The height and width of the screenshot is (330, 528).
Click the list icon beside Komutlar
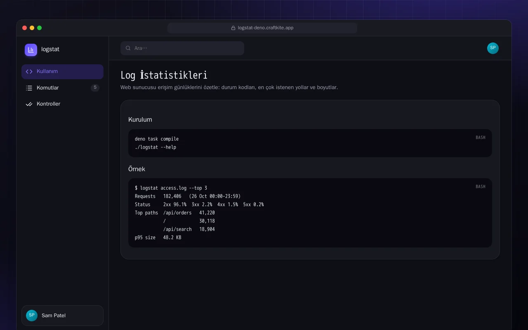[29, 88]
